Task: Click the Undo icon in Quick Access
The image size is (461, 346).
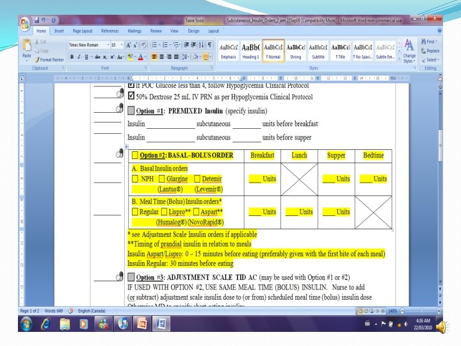Action: tap(44, 21)
